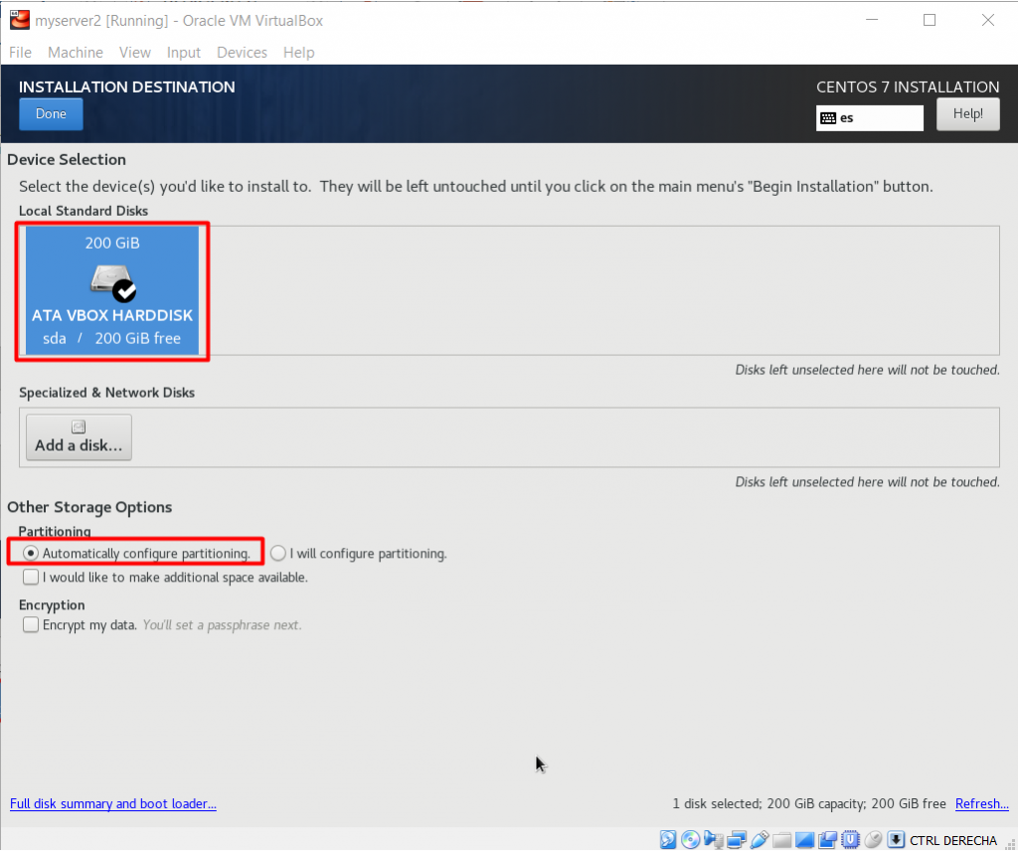Open the Machine menu

tap(76, 53)
